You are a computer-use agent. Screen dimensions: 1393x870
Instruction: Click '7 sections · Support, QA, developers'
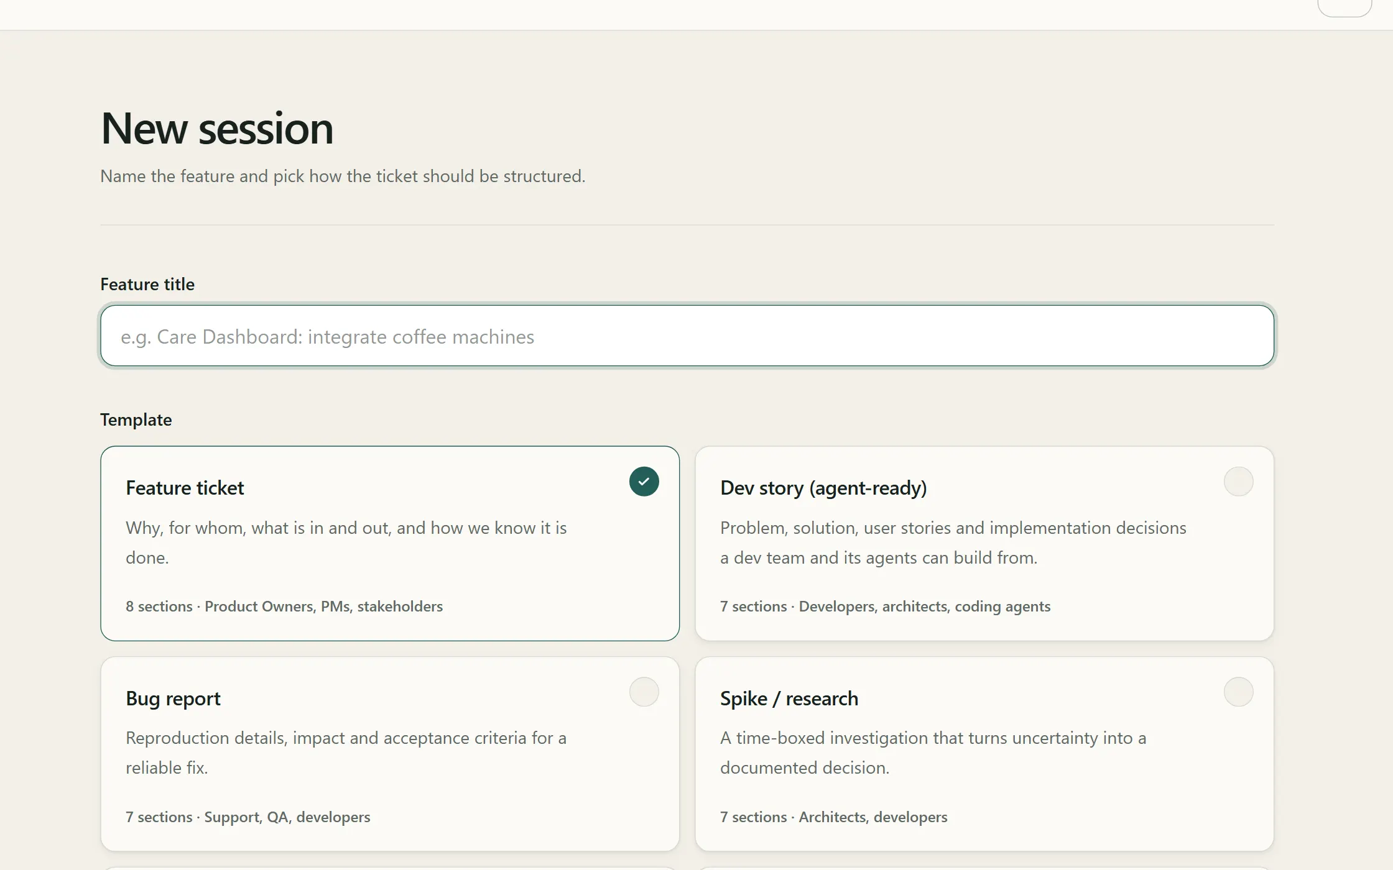click(248, 817)
